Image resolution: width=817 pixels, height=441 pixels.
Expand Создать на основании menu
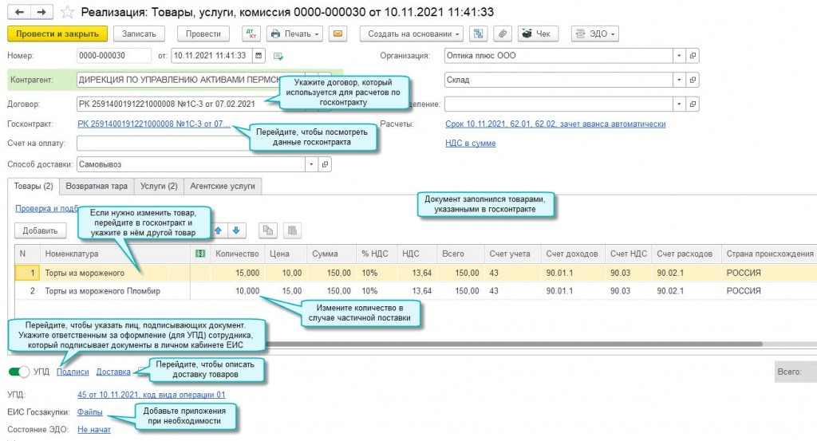[x=411, y=33]
